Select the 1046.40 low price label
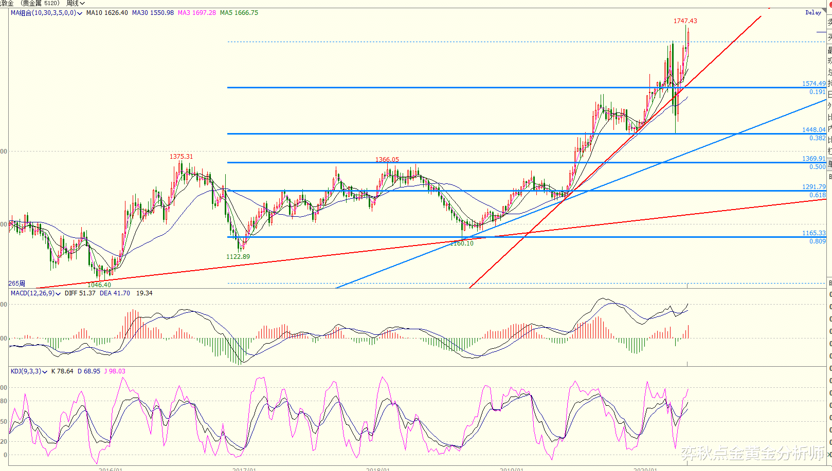 99,285
